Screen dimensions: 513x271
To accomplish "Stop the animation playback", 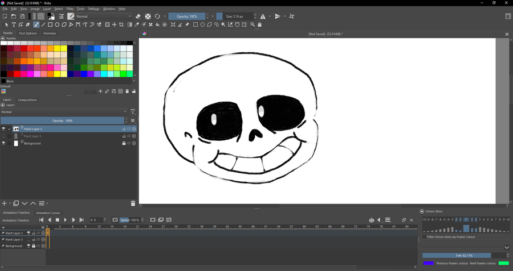I will [57, 220].
